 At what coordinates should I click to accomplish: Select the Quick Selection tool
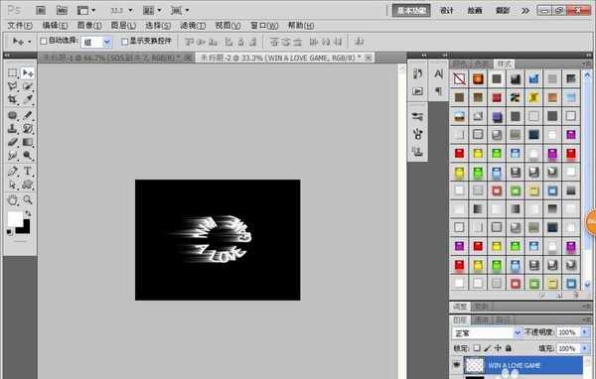click(28, 86)
